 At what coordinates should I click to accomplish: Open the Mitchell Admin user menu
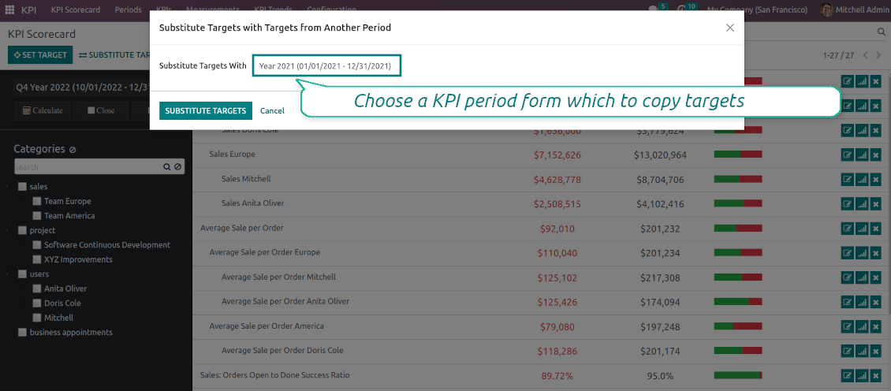(854, 9)
